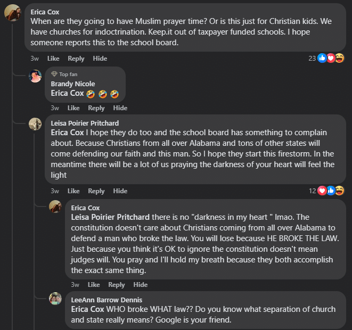352x330 pixels.
Task: Hide Brandy Nicole's comment
Action: coord(120,108)
